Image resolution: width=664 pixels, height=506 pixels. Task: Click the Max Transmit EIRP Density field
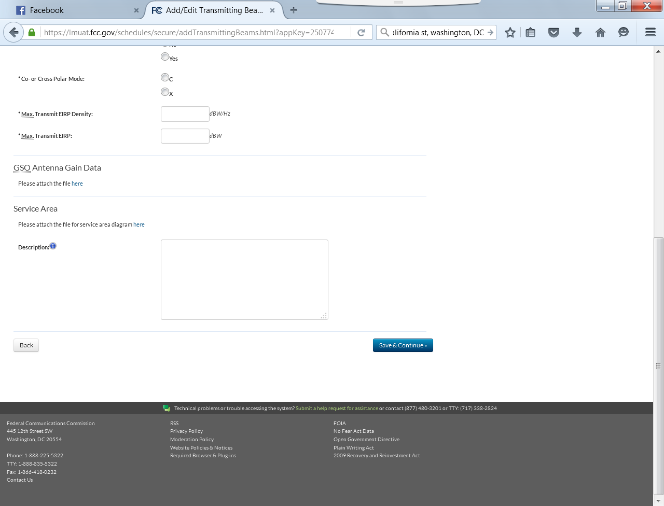pyautogui.click(x=185, y=114)
